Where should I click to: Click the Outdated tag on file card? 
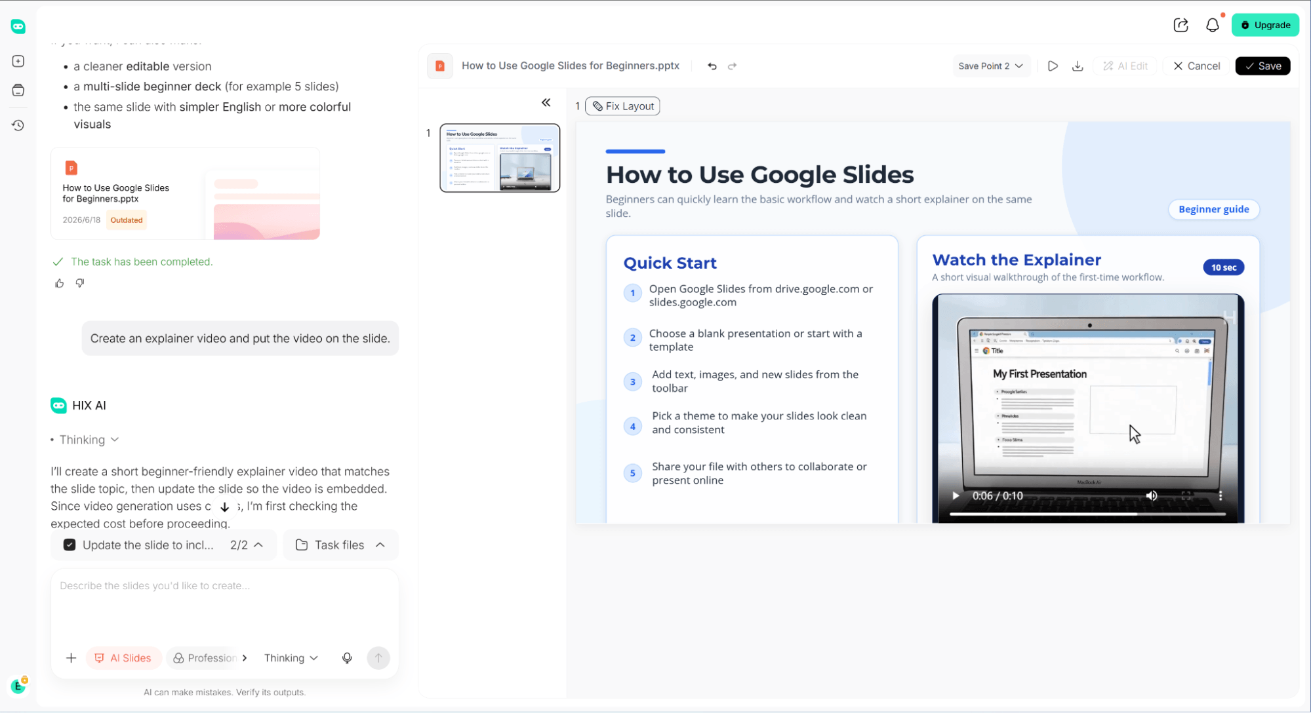pos(127,220)
